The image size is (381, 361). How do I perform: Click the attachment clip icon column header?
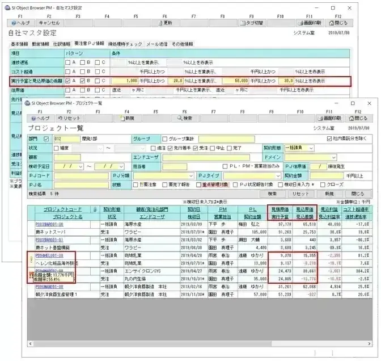point(95,209)
